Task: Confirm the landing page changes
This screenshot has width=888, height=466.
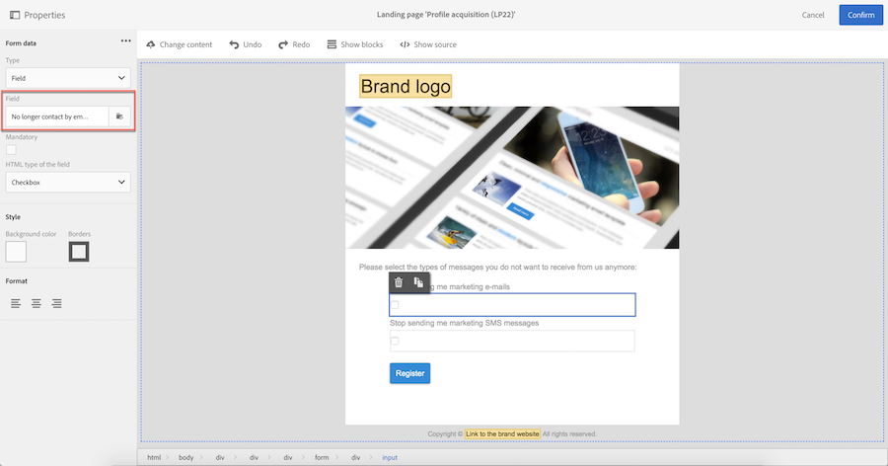Action: [860, 16]
